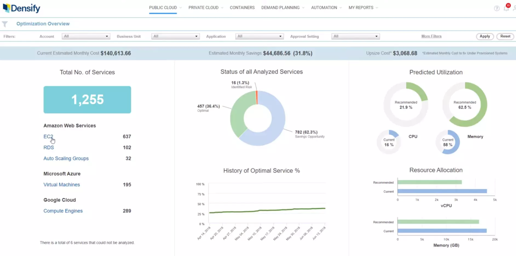Click the Estimated Monthly Savings $44,686.56 value
The height and width of the screenshot is (256, 516).
pyautogui.click(x=277, y=53)
